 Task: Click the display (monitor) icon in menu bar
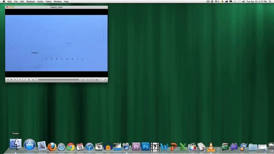[x=231, y=2]
